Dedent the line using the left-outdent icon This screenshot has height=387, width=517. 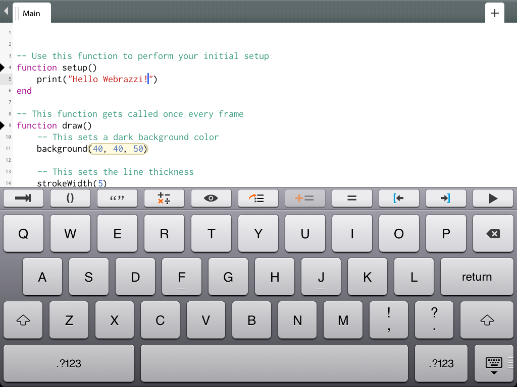coord(399,198)
